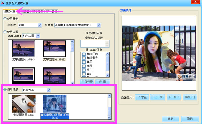
Task: Go to next image with 下一张
Action: (x=174, y=97)
